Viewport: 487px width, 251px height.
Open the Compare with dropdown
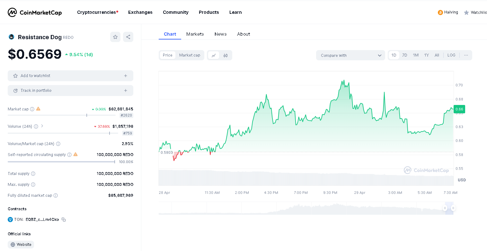click(350, 55)
